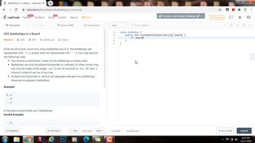
Task: Click the LeetCode logo
Action: [12, 17]
